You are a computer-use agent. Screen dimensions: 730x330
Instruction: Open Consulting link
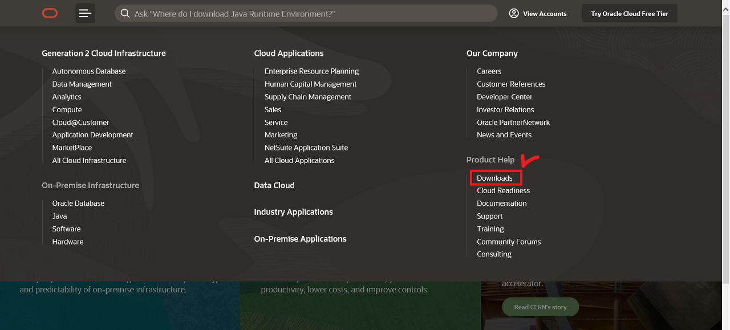coord(494,254)
